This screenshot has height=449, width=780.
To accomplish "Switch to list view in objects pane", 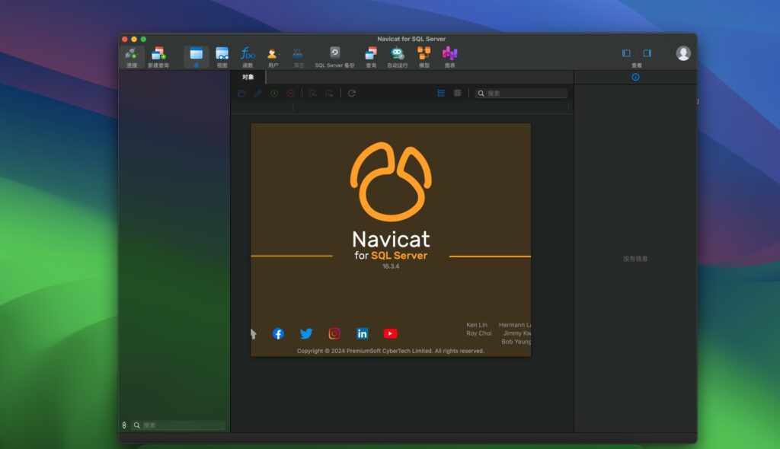I will point(441,93).
